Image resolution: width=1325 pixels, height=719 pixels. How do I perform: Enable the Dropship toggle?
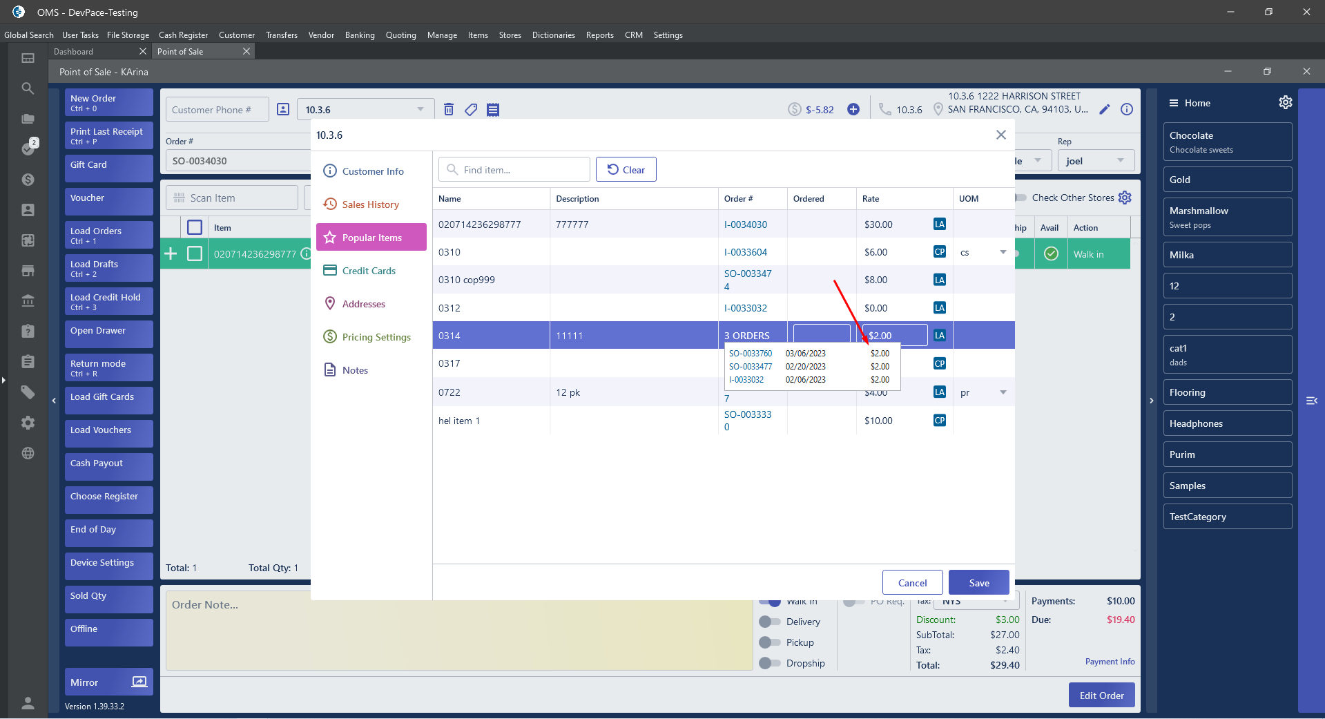769,663
